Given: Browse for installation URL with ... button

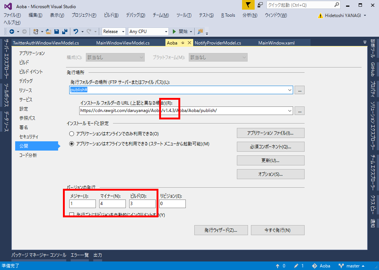Looking at the screenshot, I should (x=300, y=111).
